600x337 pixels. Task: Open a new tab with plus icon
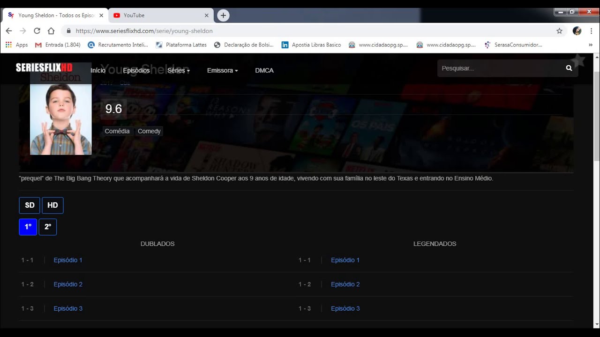223,15
